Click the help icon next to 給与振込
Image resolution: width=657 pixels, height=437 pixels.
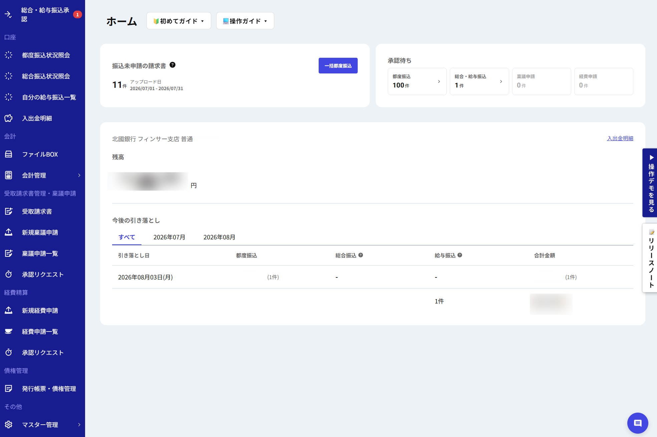point(460,255)
